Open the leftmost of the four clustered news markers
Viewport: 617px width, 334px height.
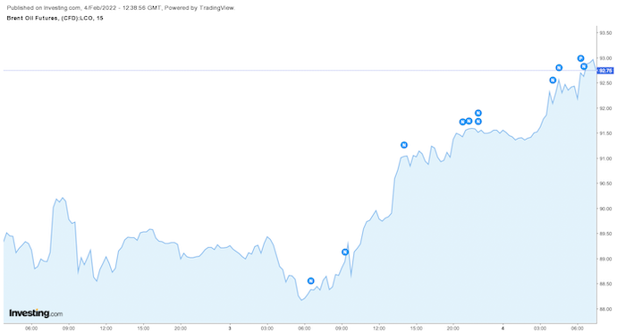click(x=463, y=122)
